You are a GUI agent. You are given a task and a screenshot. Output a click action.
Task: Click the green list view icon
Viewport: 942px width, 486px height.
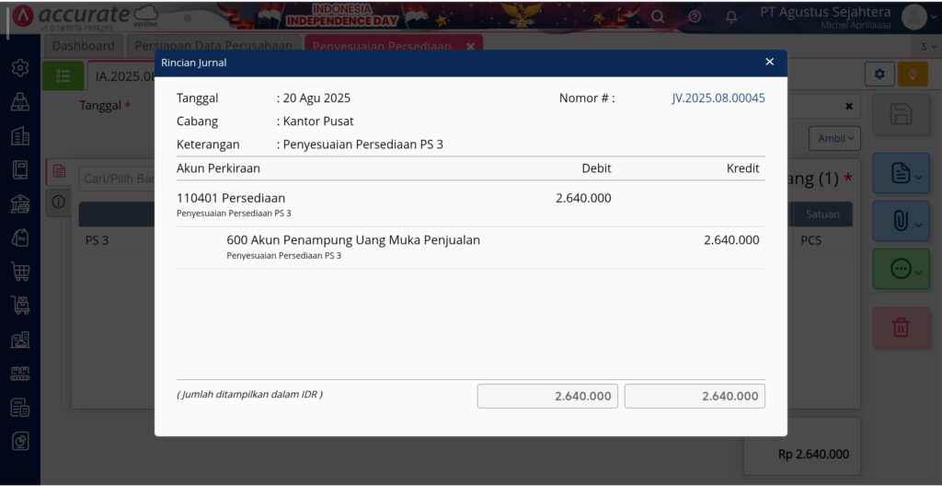coord(63,75)
